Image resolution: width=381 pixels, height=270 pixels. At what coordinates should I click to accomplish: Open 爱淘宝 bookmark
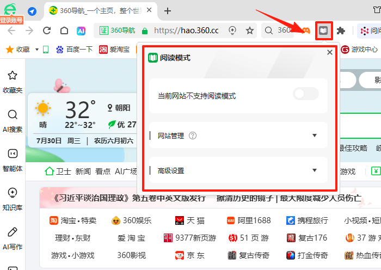click(114, 50)
